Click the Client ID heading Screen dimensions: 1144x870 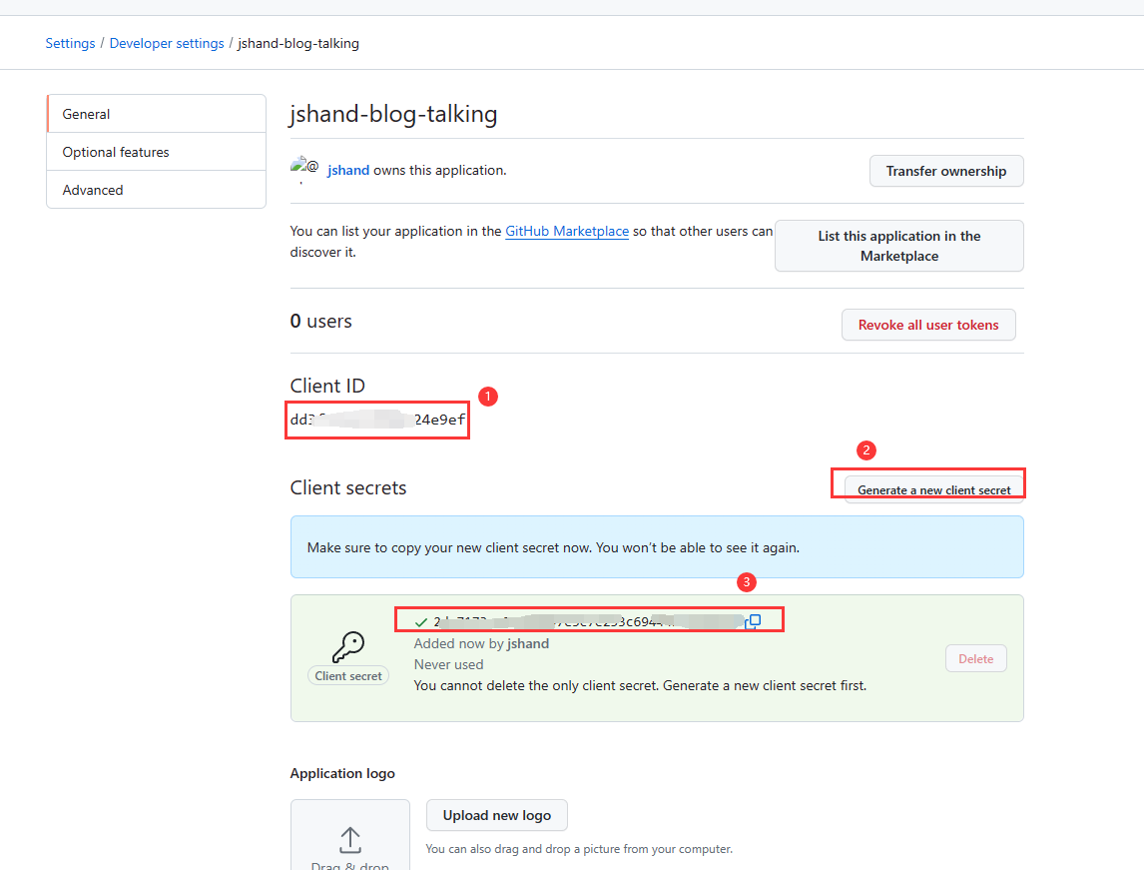tap(327, 386)
